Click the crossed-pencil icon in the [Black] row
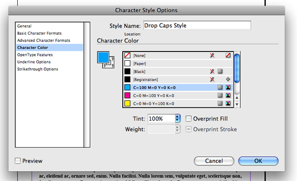 click(x=212, y=71)
